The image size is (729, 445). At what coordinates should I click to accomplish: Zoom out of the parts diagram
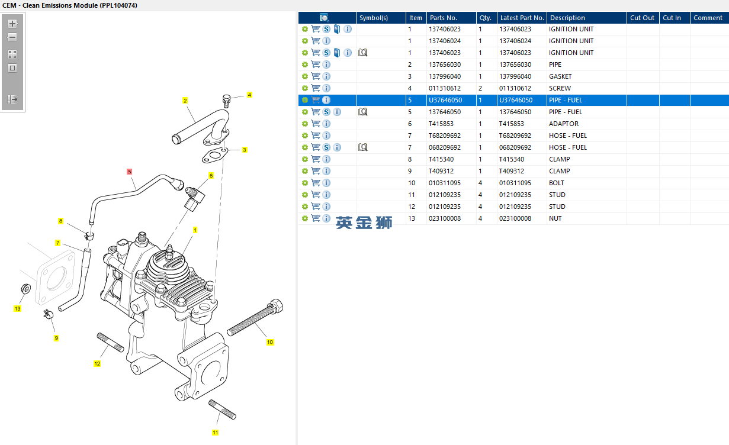click(x=12, y=37)
